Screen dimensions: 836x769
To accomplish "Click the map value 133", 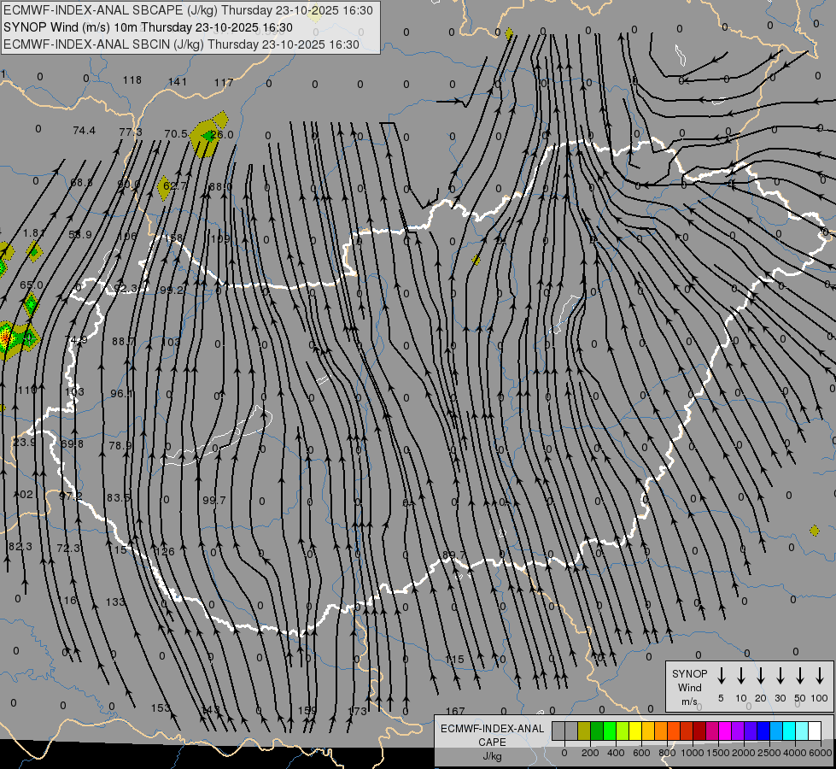I will coord(115,602).
